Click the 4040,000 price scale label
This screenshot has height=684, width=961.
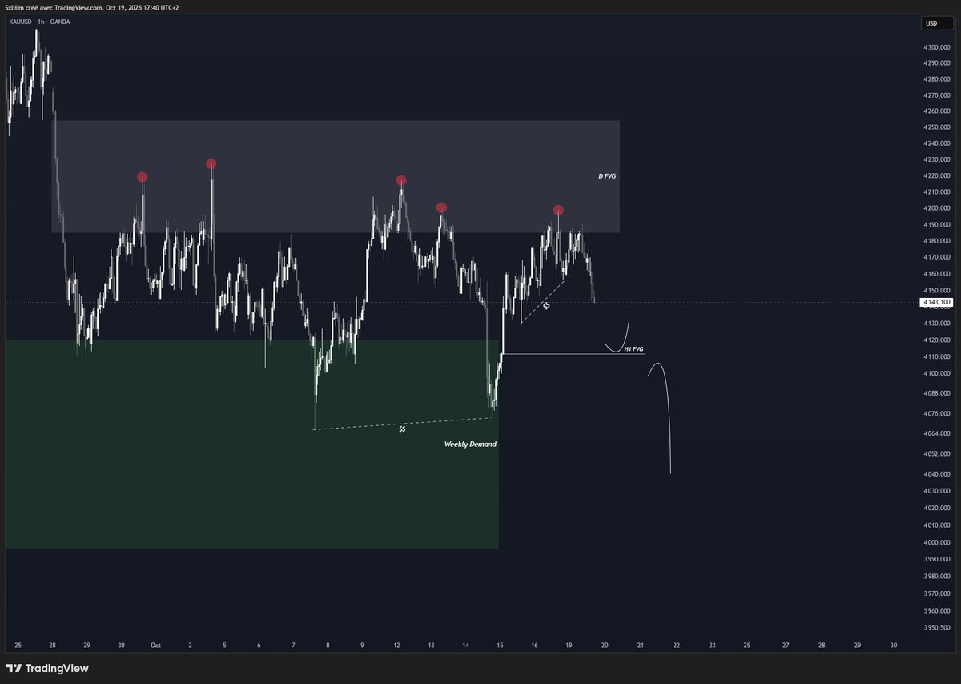(937, 474)
